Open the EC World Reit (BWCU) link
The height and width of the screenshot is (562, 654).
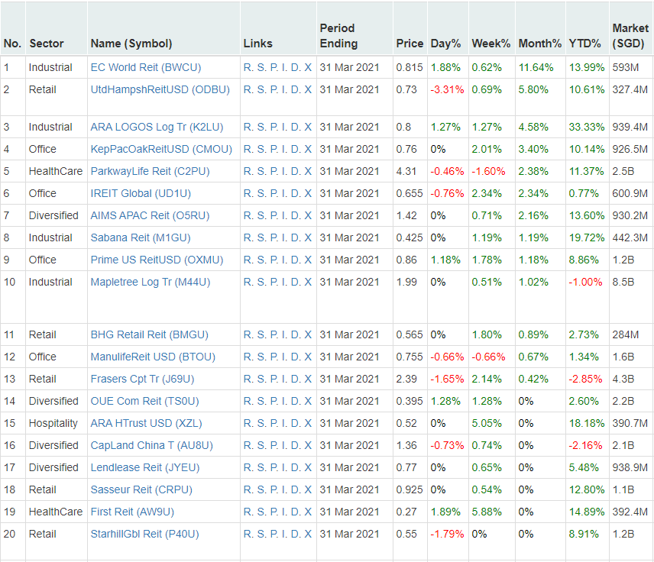[x=146, y=67]
